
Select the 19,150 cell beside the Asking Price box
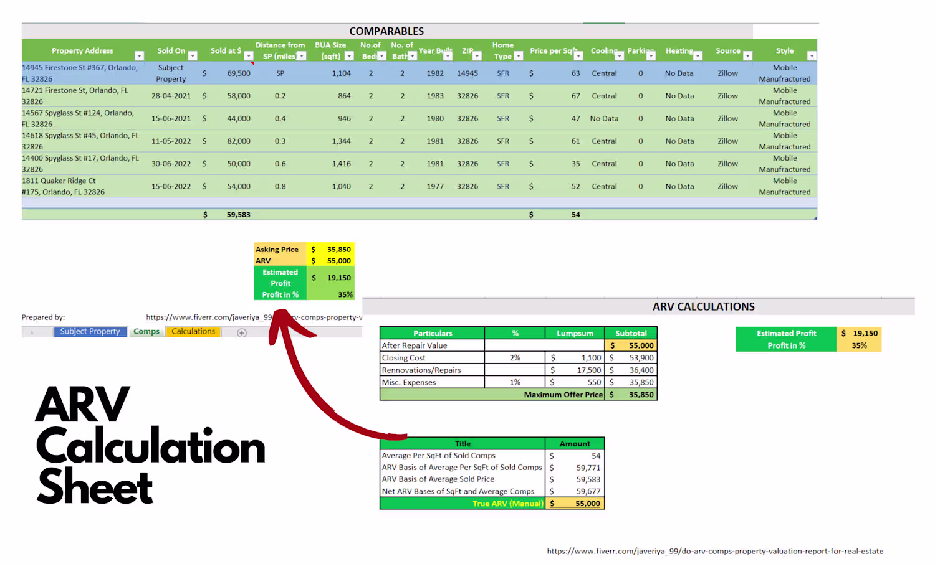[x=331, y=278]
